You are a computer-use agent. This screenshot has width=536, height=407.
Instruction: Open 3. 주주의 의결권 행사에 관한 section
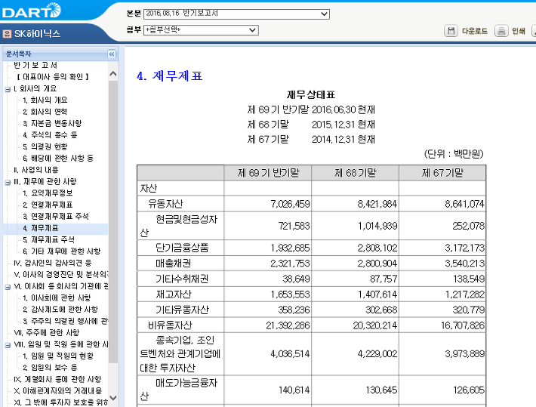point(65,321)
